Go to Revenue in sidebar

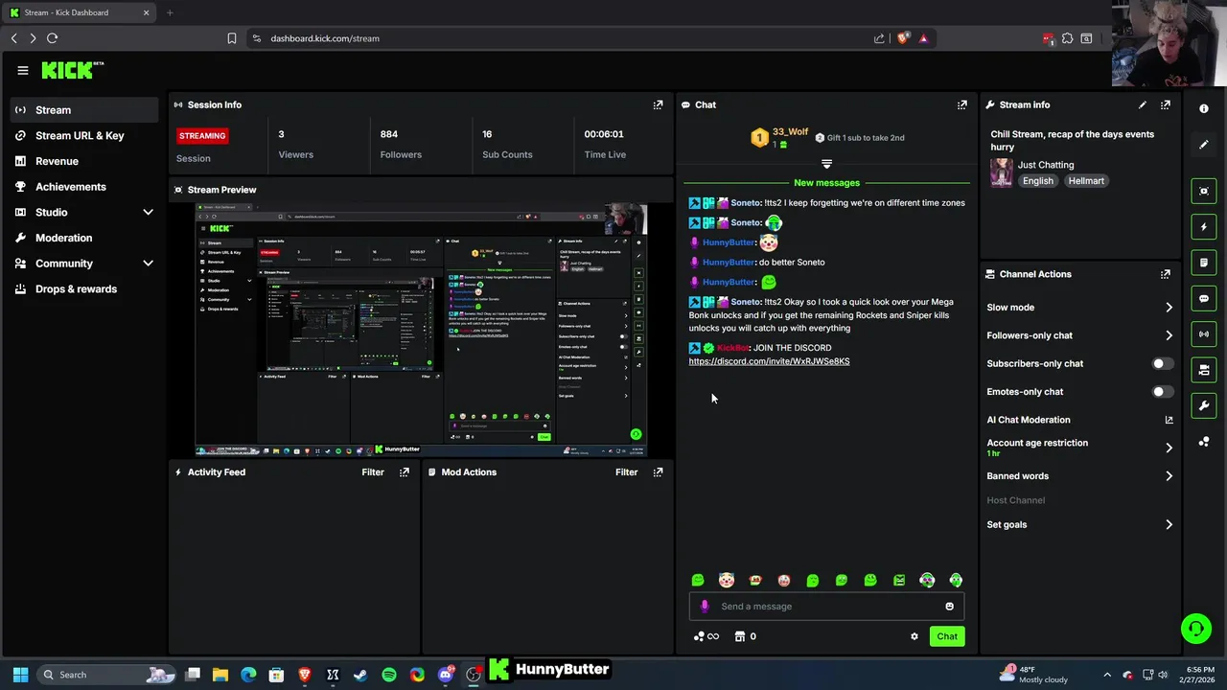[x=85, y=161]
